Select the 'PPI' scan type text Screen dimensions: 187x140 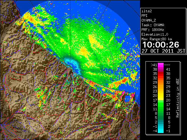144,16
